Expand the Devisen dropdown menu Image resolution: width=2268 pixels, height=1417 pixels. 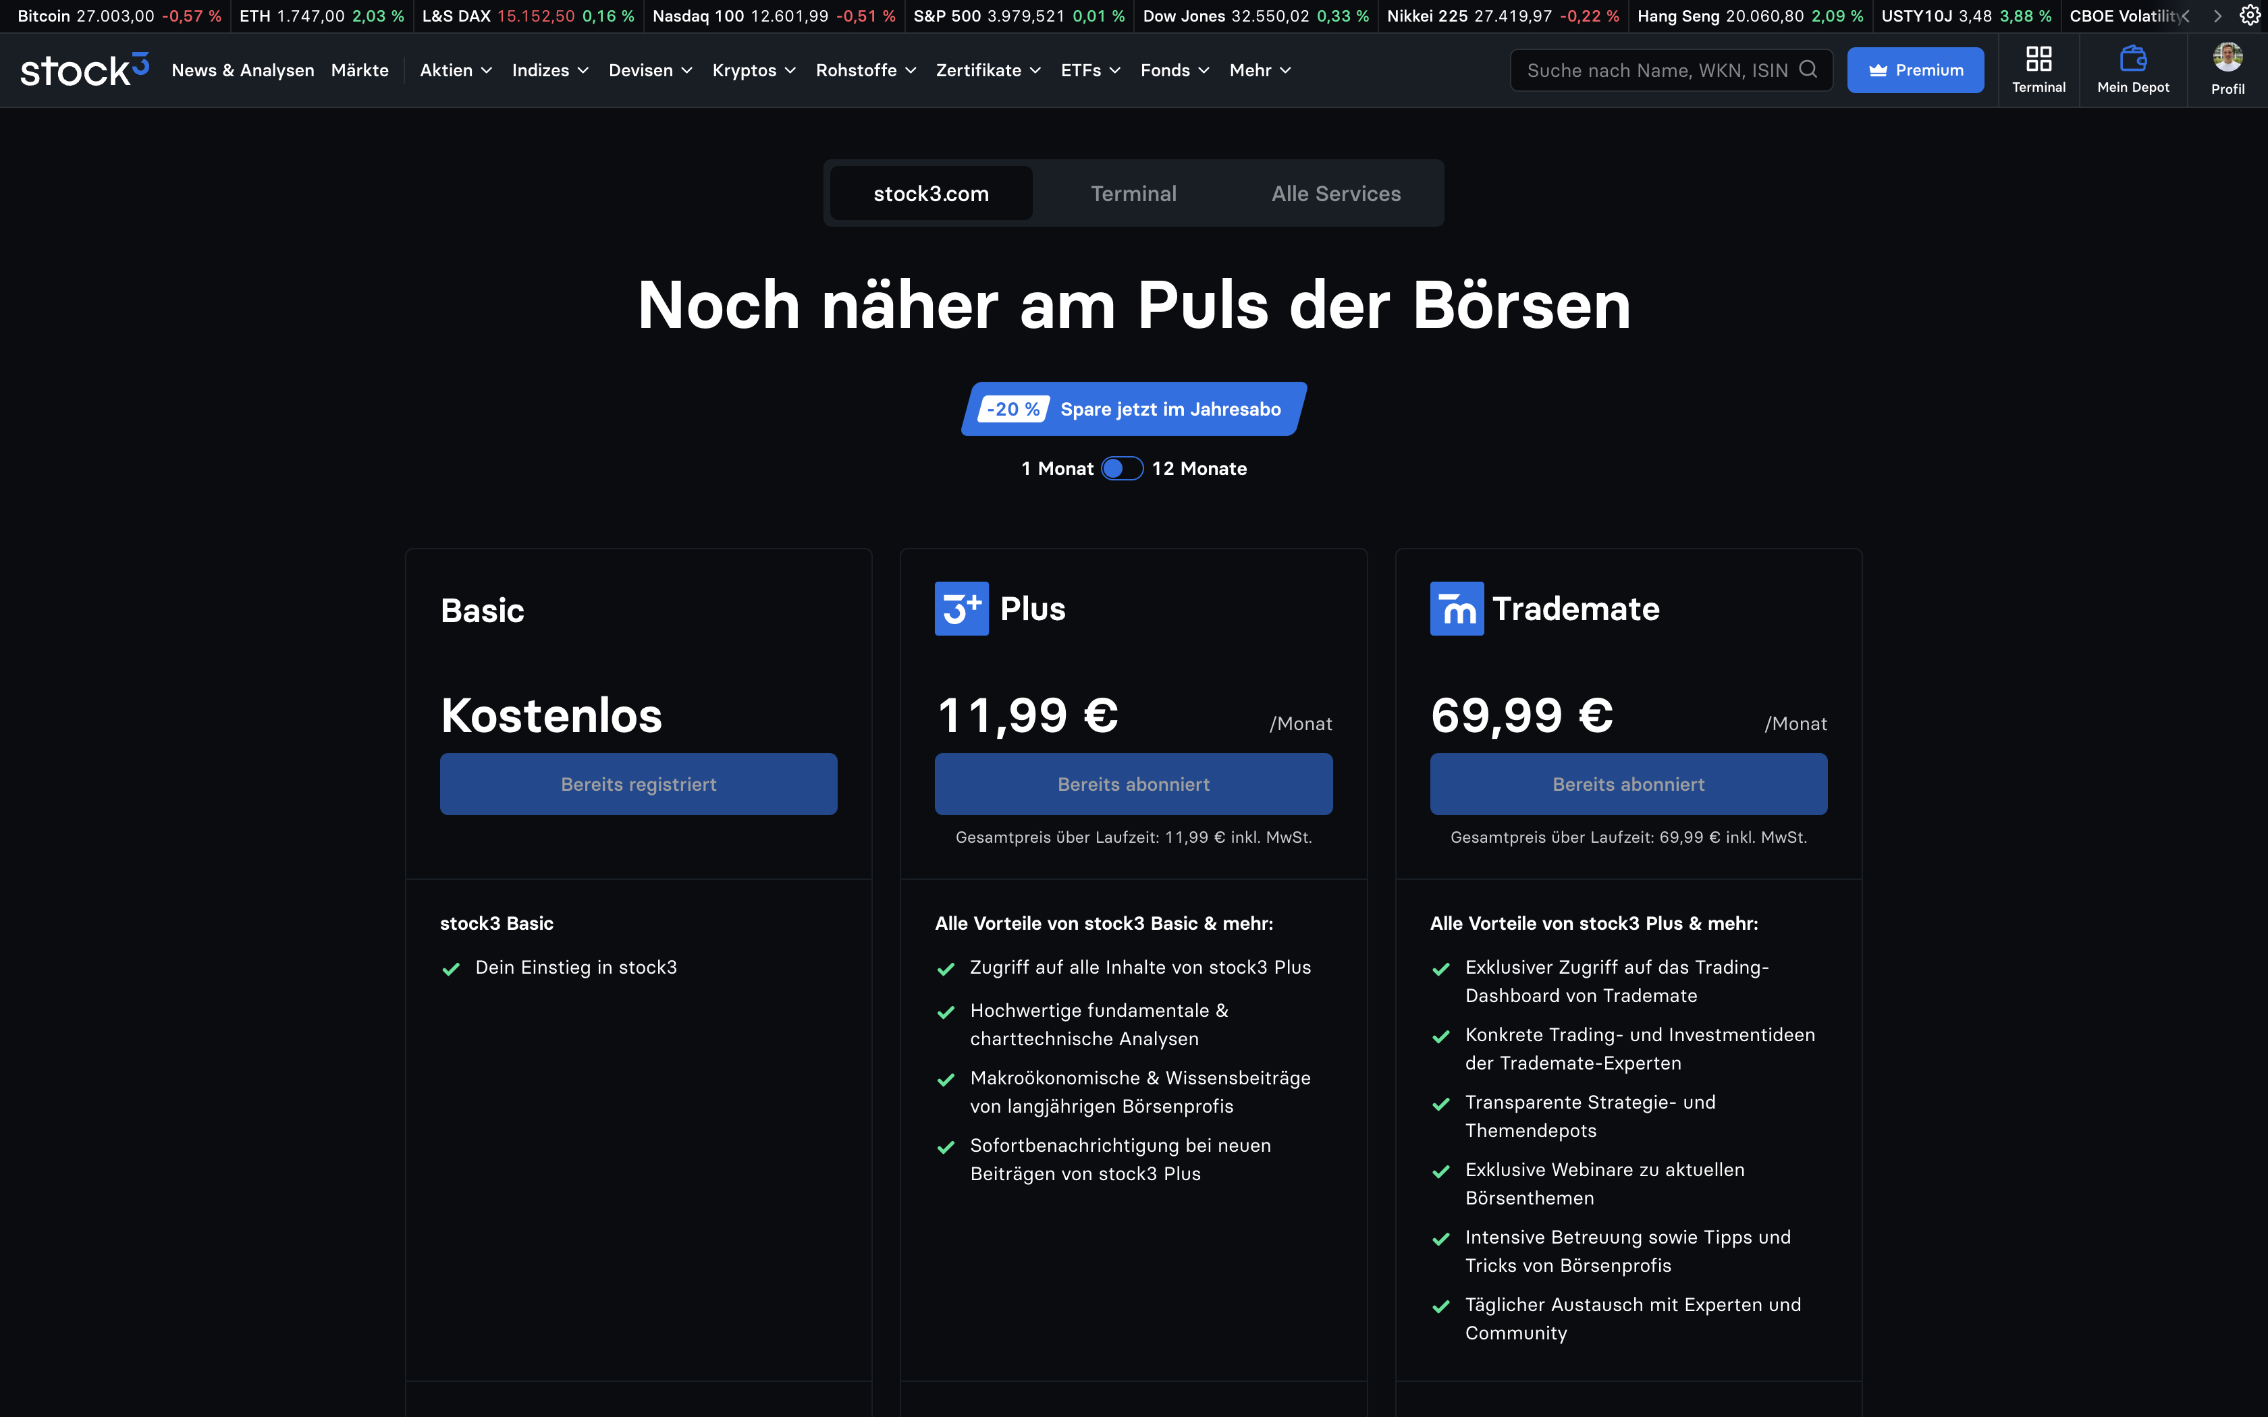651,70
